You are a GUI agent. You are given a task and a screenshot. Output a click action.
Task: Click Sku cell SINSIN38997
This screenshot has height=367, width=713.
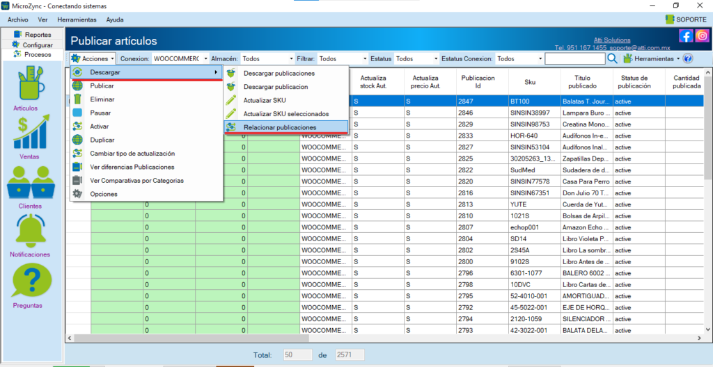coord(534,113)
